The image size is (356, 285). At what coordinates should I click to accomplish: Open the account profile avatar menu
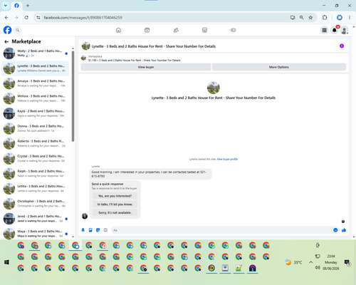[345, 30]
